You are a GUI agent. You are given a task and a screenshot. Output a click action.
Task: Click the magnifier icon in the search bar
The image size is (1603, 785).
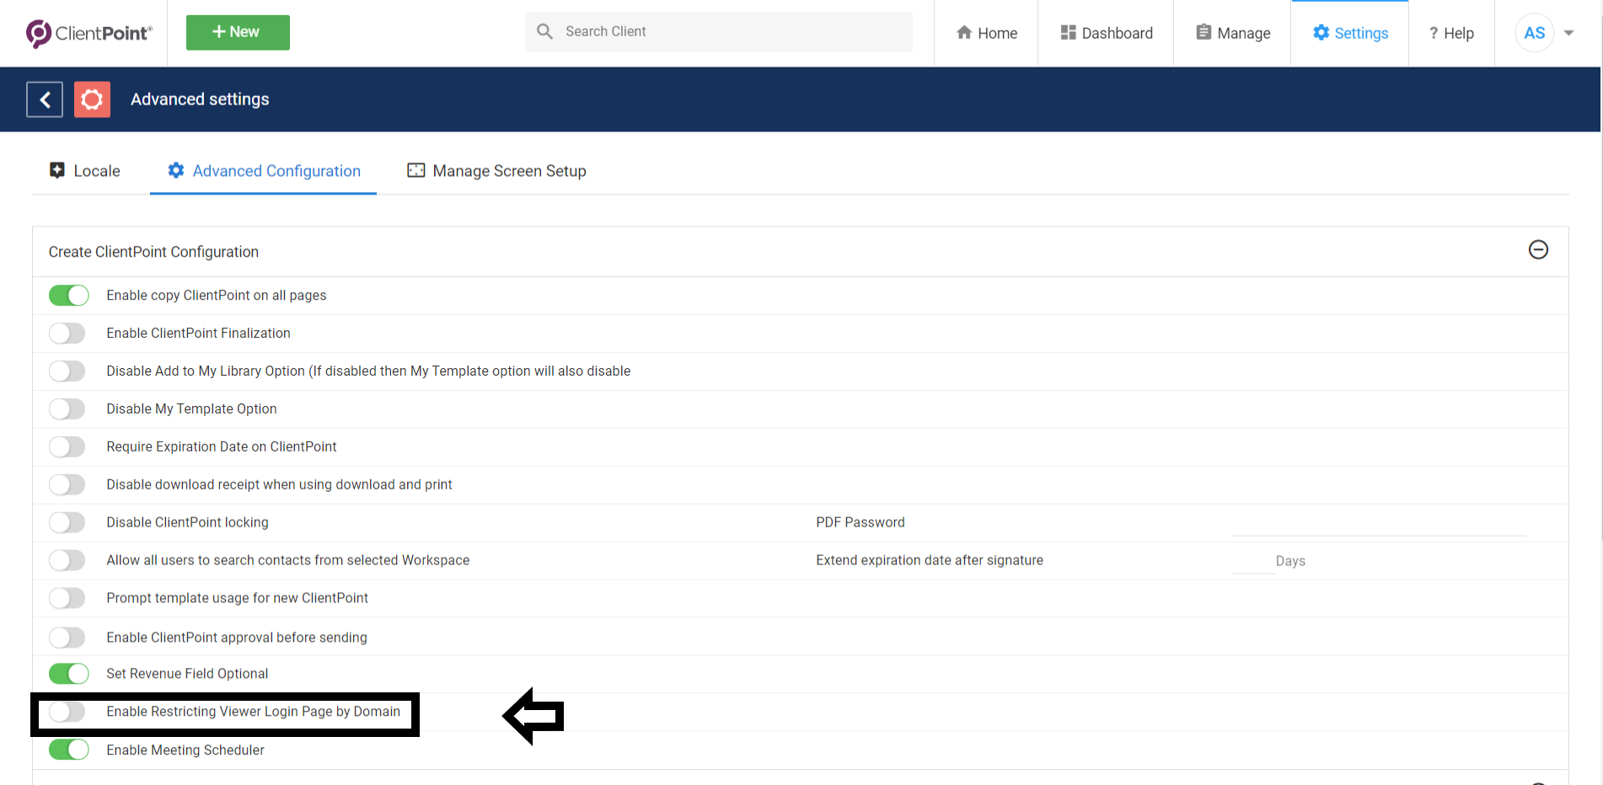[545, 31]
